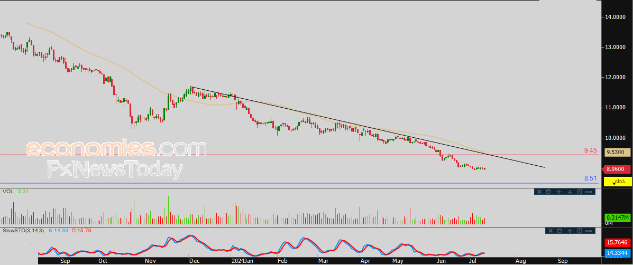This screenshot has width=633, height=265.
Task: Move the VOL panel down
Action: click(570, 192)
